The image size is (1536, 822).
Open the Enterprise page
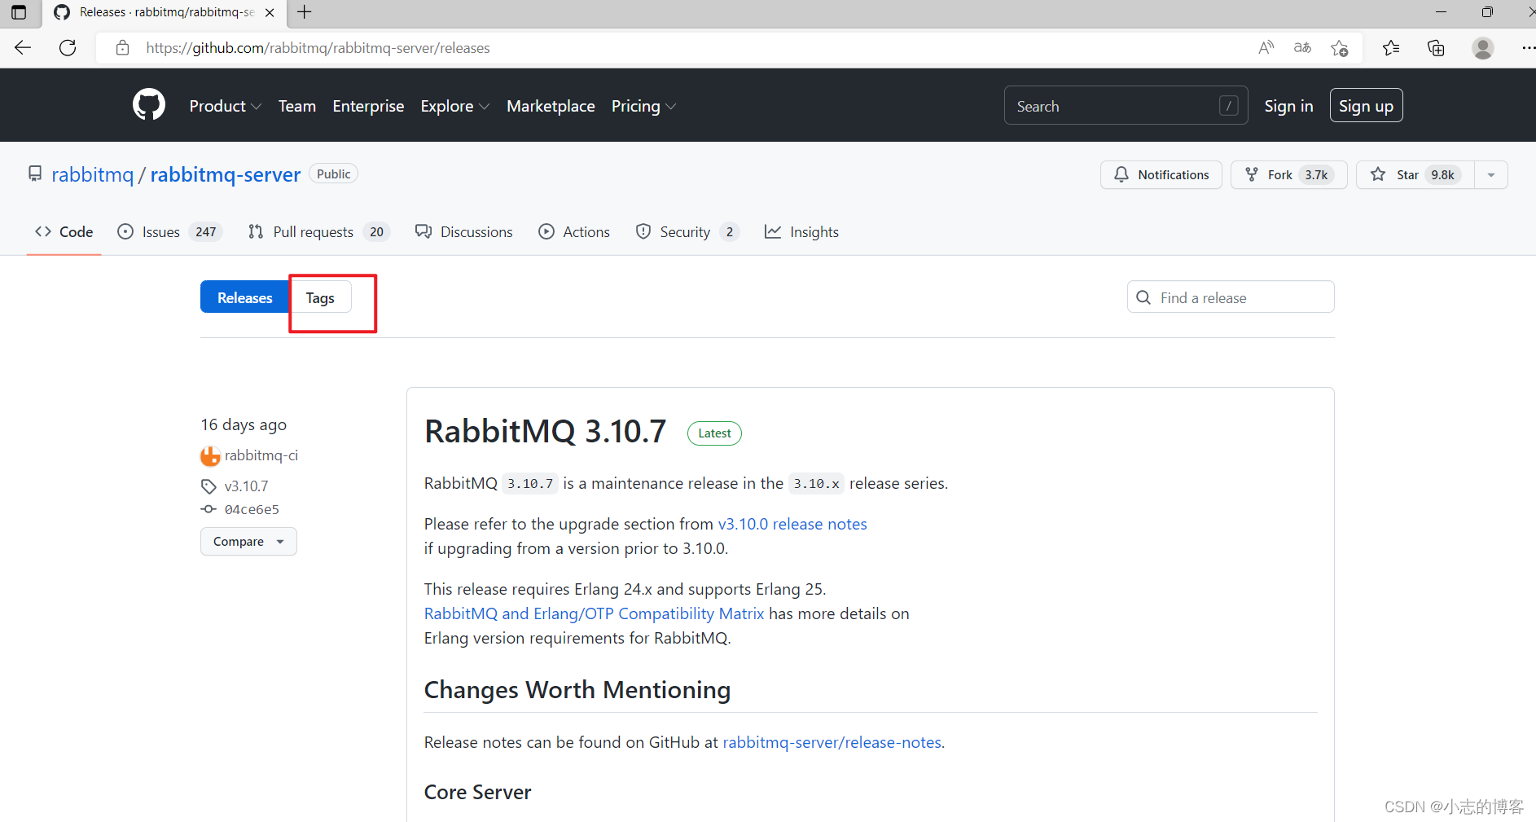pyautogui.click(x=368, y=106)
